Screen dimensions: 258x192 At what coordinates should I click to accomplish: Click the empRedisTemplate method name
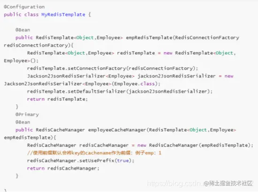pos(149,38)
